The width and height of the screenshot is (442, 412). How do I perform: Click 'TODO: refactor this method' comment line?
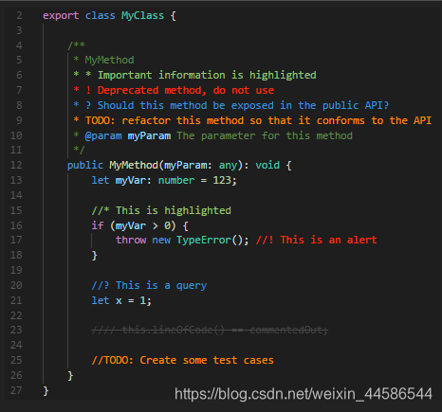[252, 120]
